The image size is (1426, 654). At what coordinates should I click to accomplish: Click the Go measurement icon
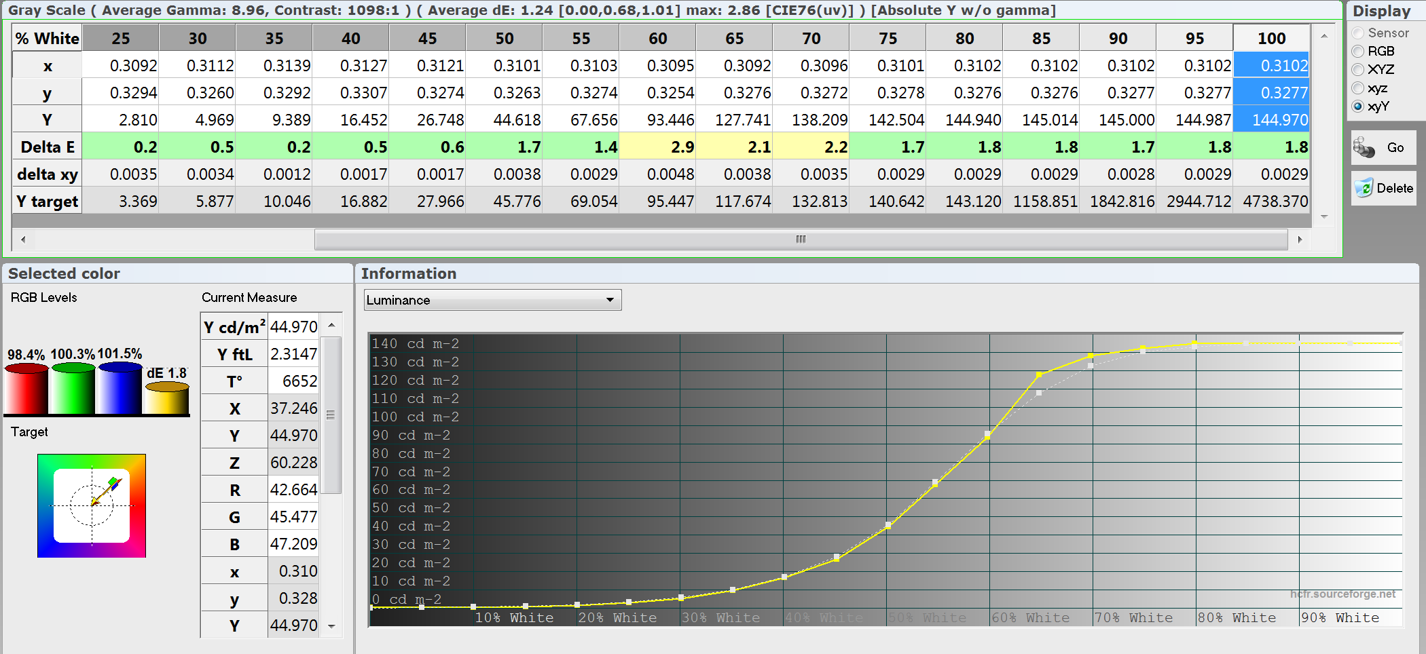[x=1364, y=147]
